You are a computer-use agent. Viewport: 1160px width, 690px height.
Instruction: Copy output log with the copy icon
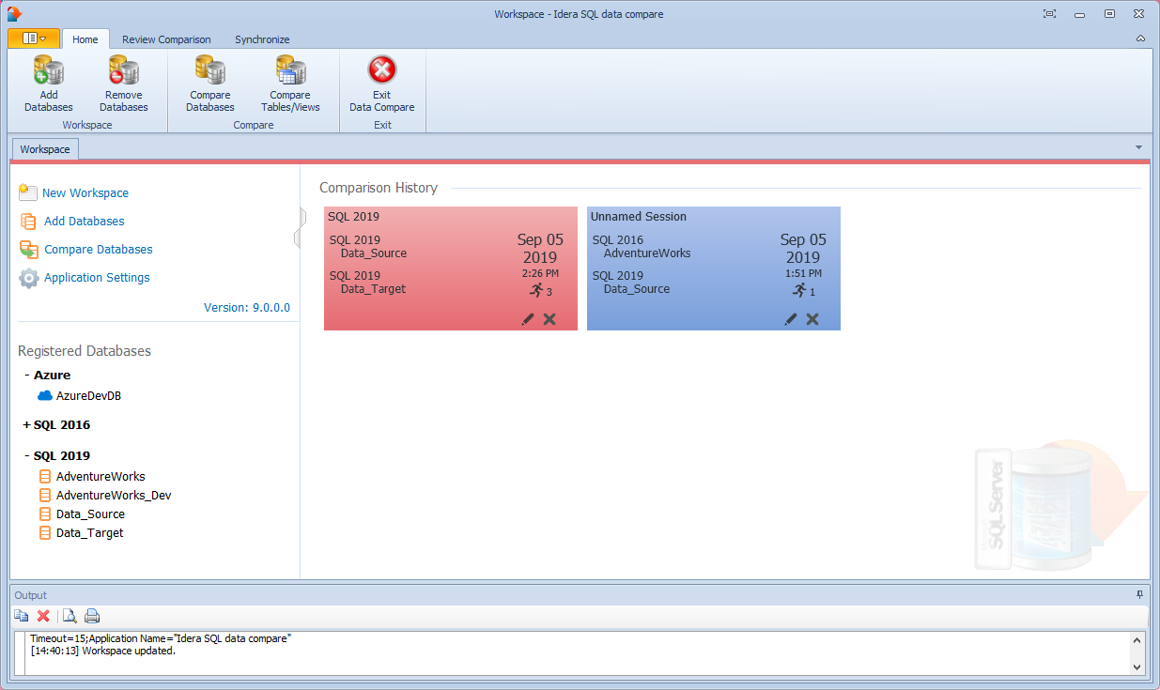22,616
